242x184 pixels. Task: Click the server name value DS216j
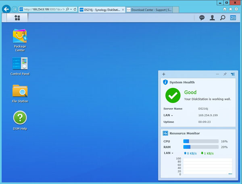203,109
